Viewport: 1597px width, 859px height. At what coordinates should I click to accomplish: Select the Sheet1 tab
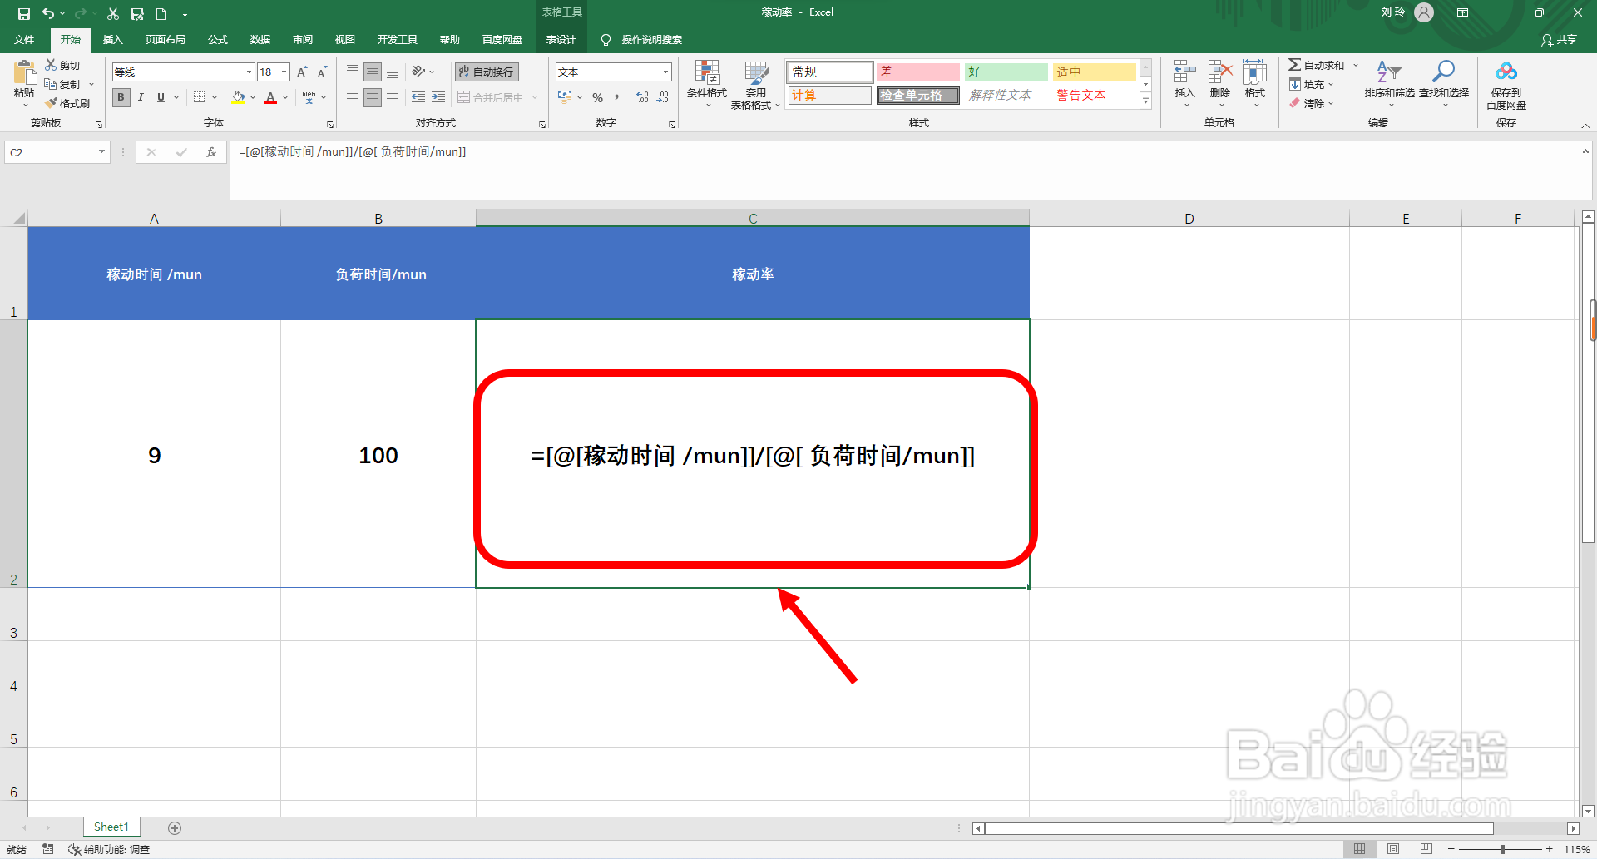click(111, 827)
